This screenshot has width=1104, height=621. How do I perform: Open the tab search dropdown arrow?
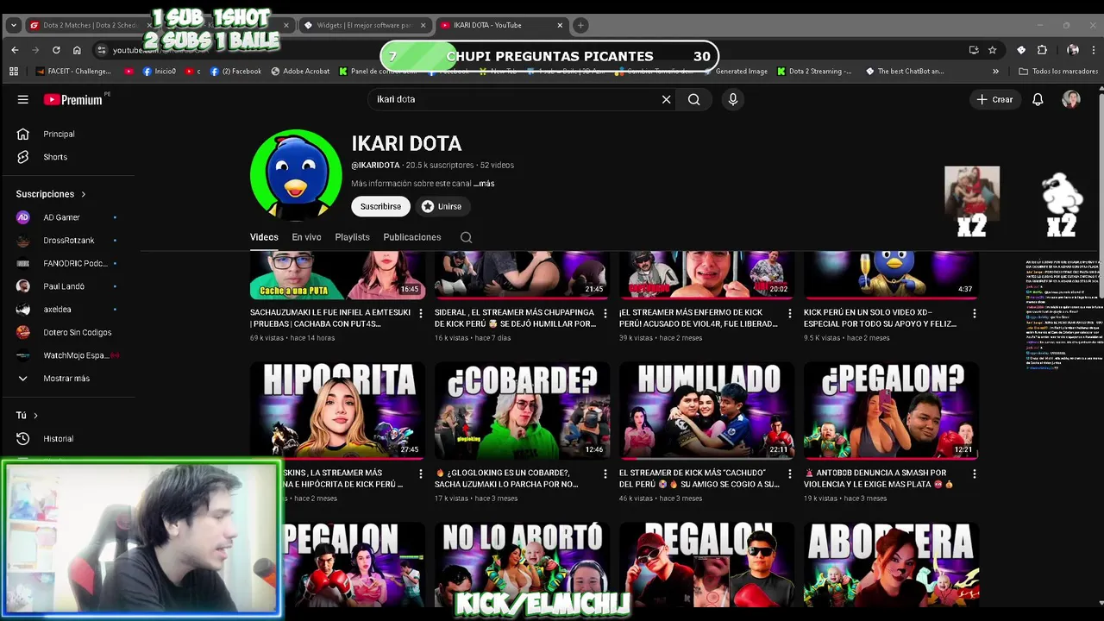[x=13, y=25]
